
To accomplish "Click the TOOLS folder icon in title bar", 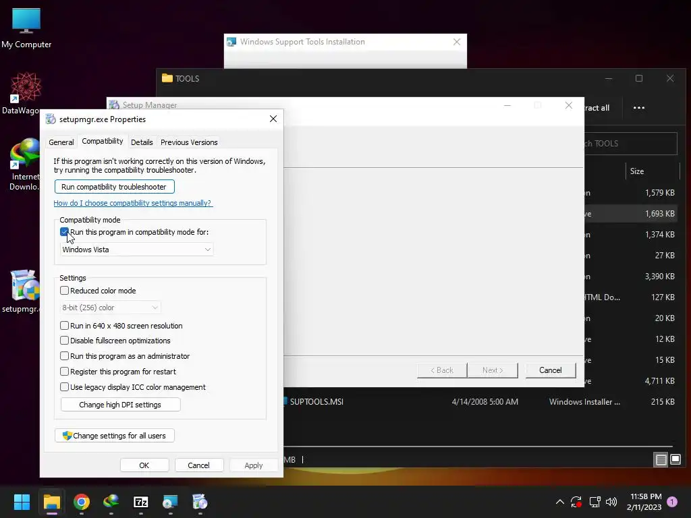I will (167, 78).
